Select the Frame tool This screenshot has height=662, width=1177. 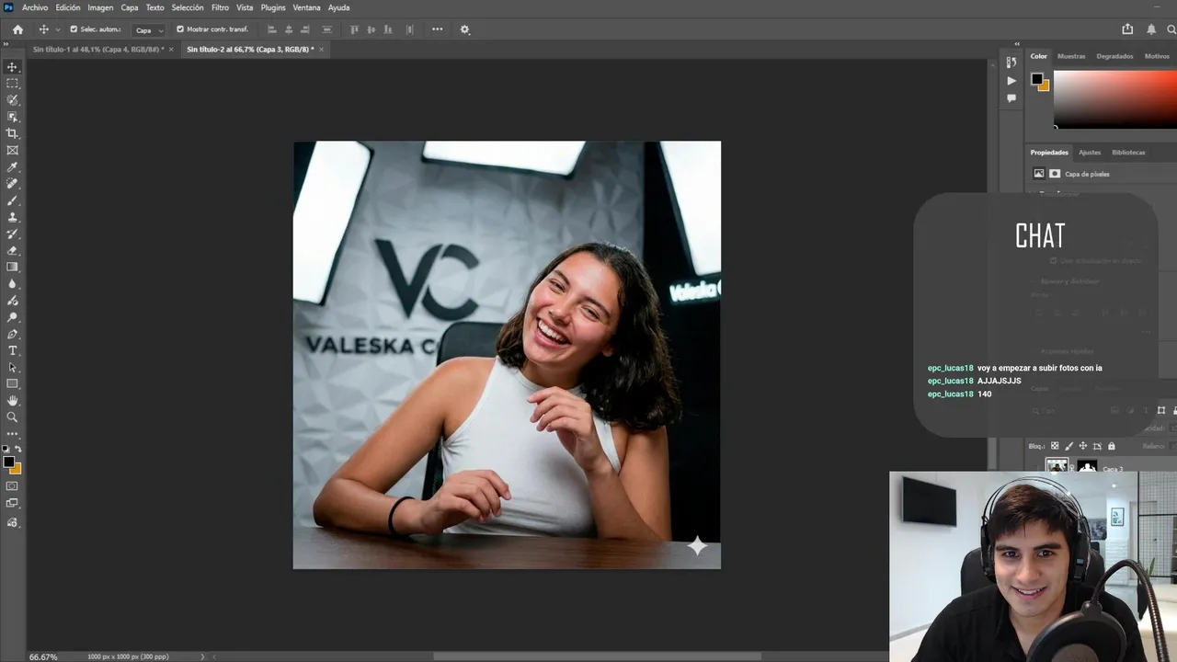coord(12,150)
